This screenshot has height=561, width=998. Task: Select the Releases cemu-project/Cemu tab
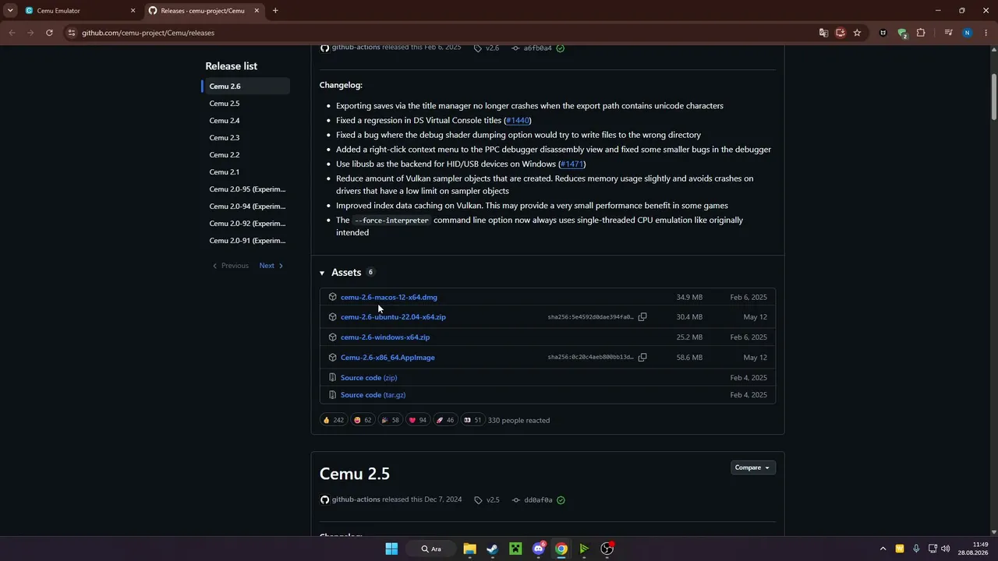[x=204, y=11]
